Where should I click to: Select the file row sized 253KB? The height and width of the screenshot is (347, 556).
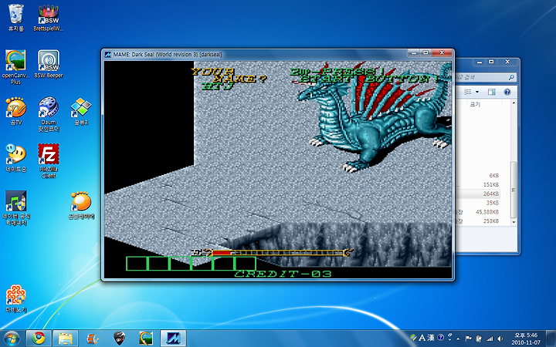(x=478, y=221)
